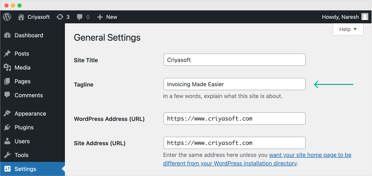Focus the Tagline input field

tap(234, 84)
